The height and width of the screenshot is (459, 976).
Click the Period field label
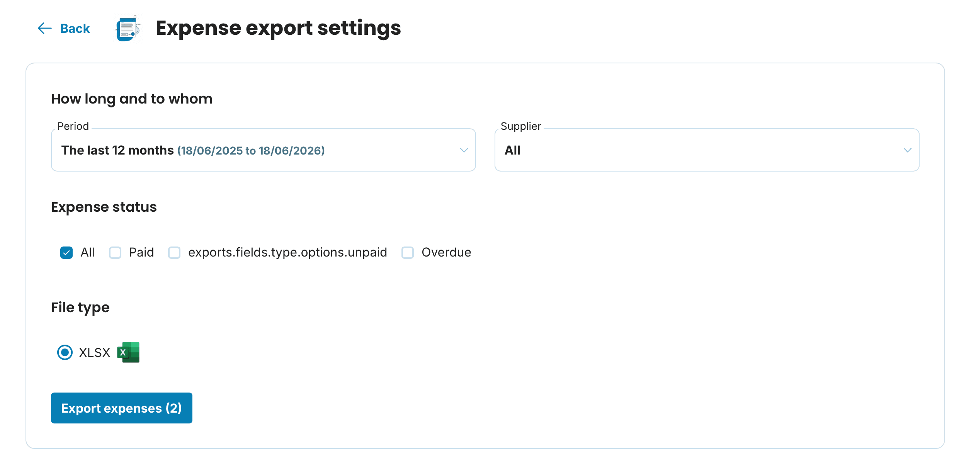[73, 126]
